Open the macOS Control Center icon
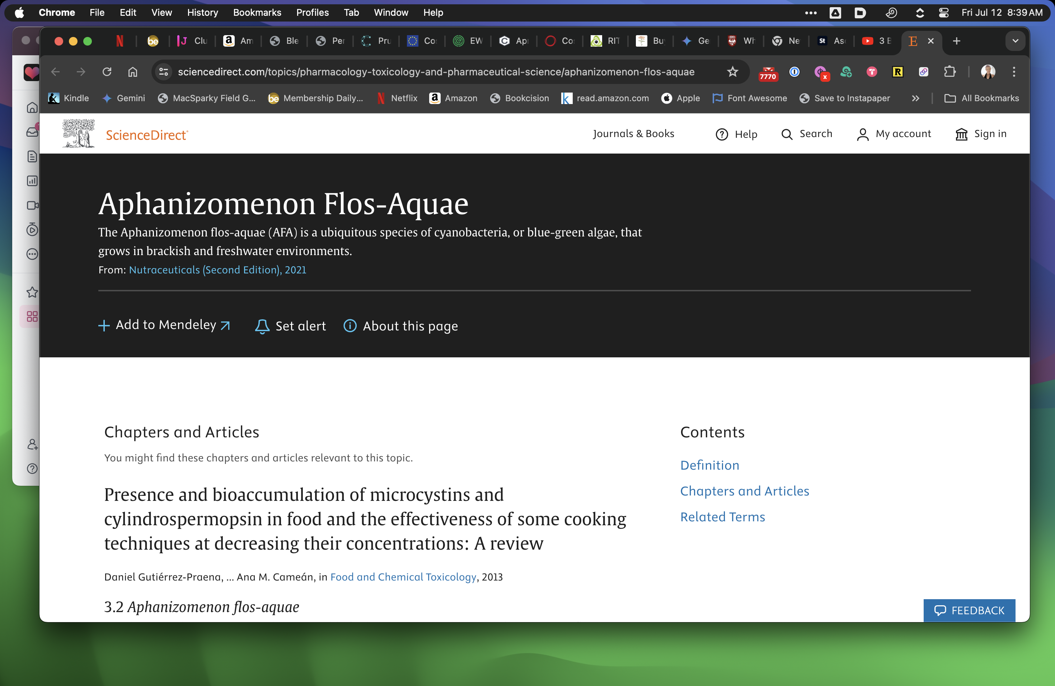1055x686 pixels. (x=943, y=13)
